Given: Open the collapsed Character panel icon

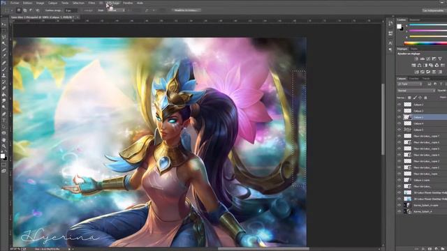Looking at the screenshot, I should point(390,43).
